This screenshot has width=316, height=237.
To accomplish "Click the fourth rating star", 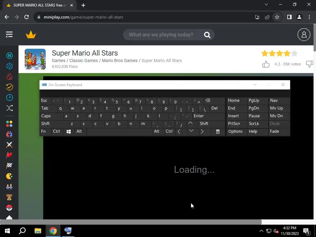I will pos(287,53).
